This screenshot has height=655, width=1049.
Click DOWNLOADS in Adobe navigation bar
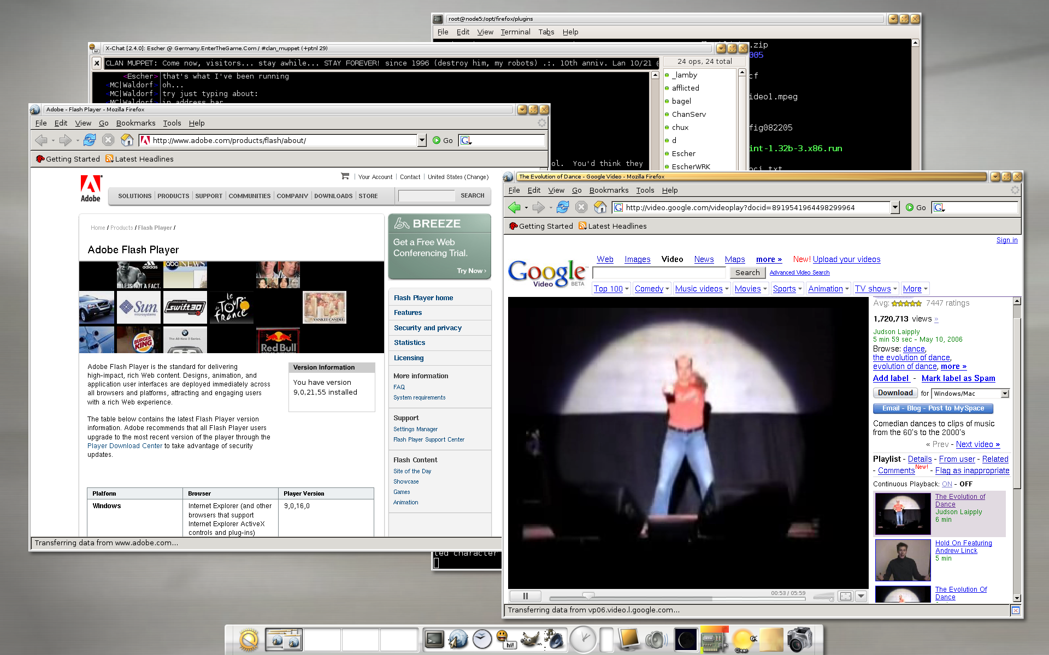coord(333,196)
